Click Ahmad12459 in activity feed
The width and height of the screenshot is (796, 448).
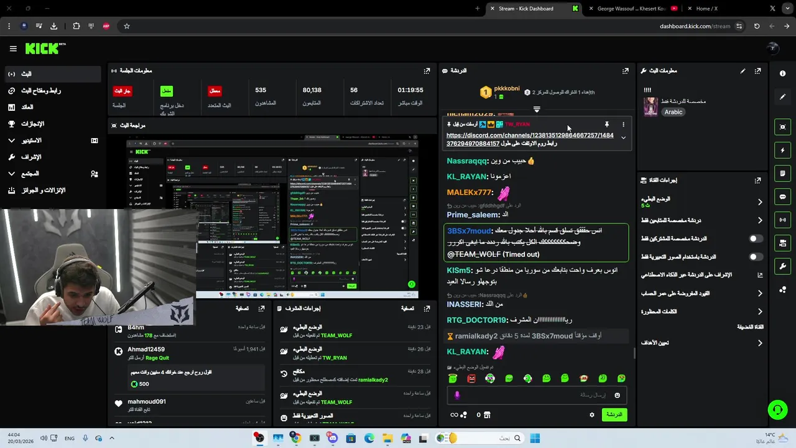click(146, 350)
